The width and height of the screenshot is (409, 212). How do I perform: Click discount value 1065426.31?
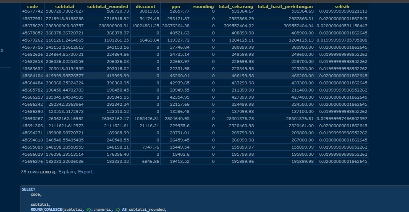click(146, 119)
